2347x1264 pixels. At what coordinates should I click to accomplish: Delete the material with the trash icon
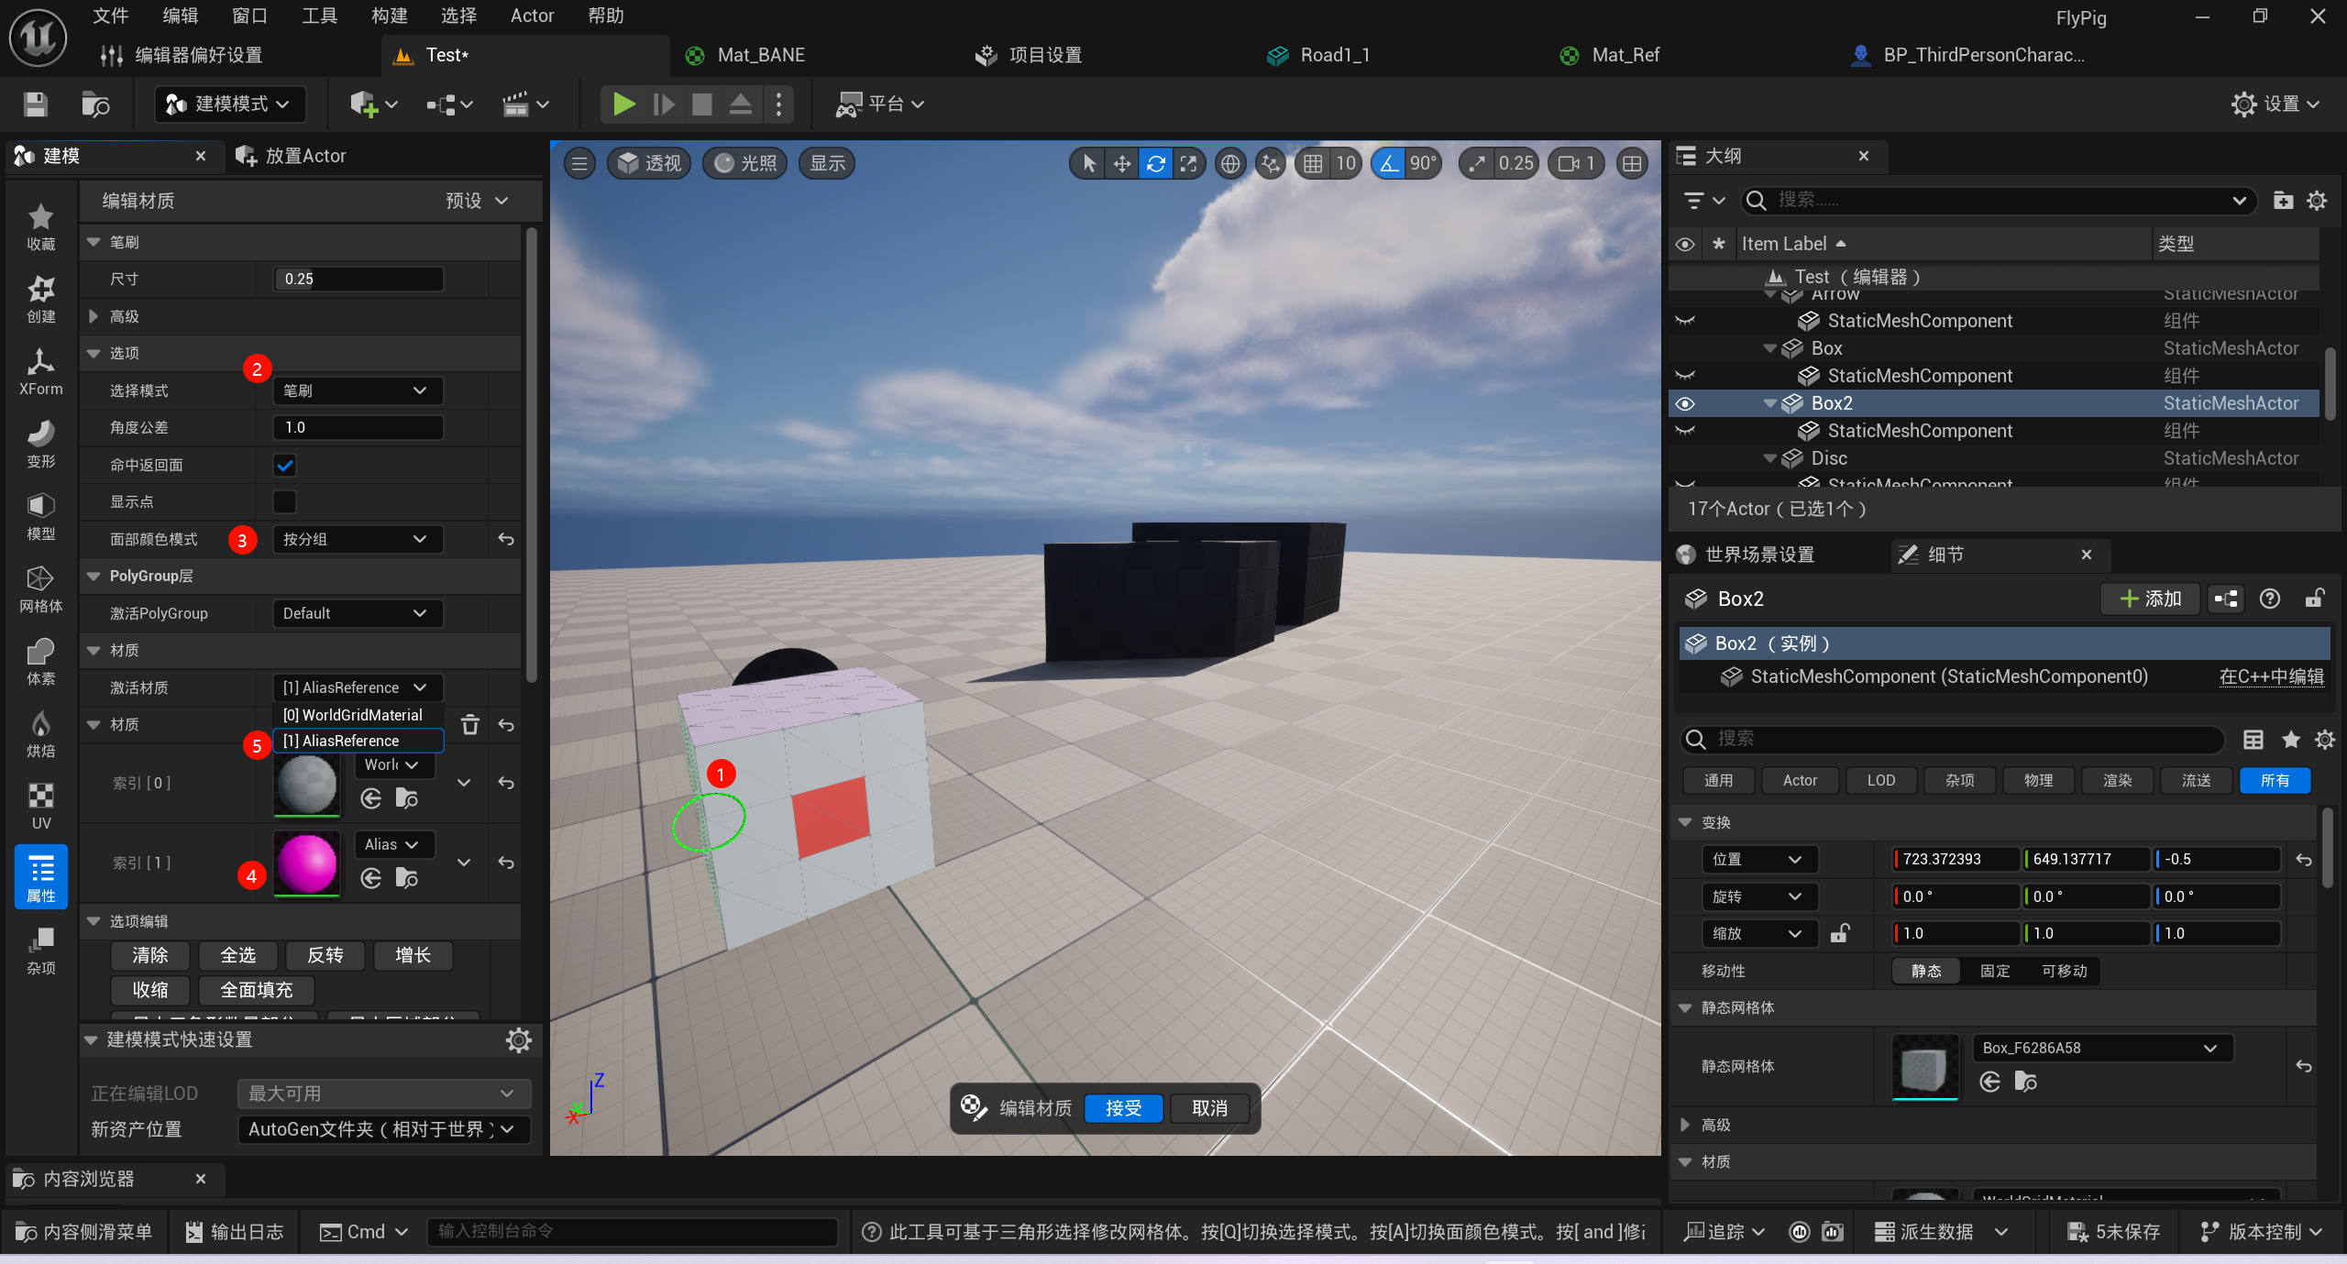(x=469, y=725)
